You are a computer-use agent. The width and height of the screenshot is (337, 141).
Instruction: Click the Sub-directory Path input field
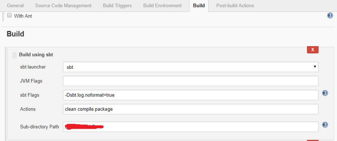(x=191, y=127)
